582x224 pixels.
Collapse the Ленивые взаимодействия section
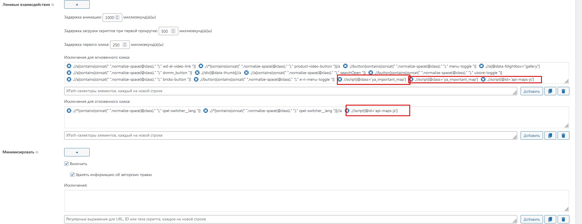(x=77, y=4)
